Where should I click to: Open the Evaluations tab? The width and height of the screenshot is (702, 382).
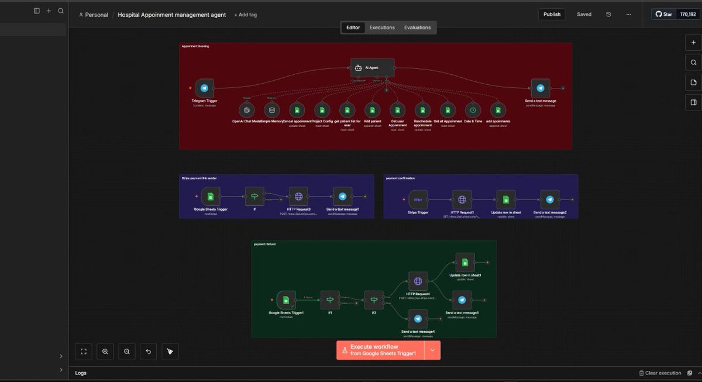(x=417, y=27)
